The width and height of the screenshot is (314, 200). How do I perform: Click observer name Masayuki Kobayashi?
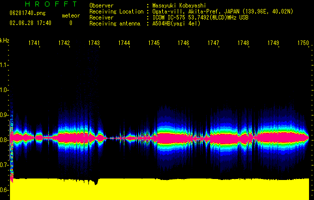(179, 5)
